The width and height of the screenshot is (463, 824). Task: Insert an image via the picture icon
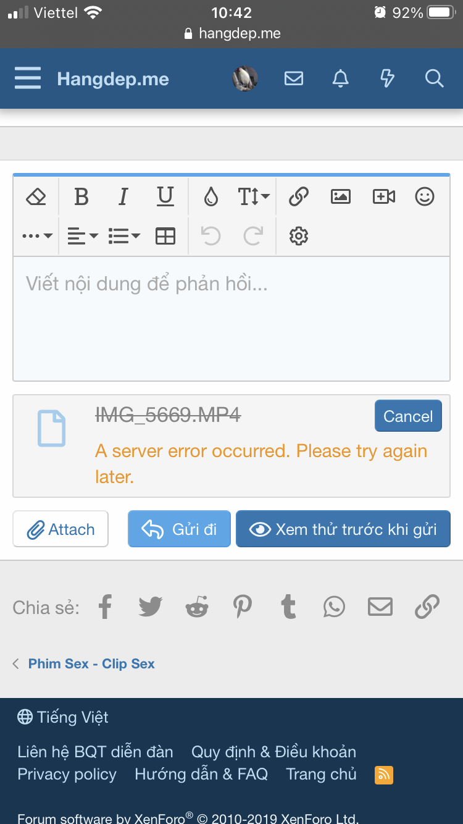coord(341,197)
